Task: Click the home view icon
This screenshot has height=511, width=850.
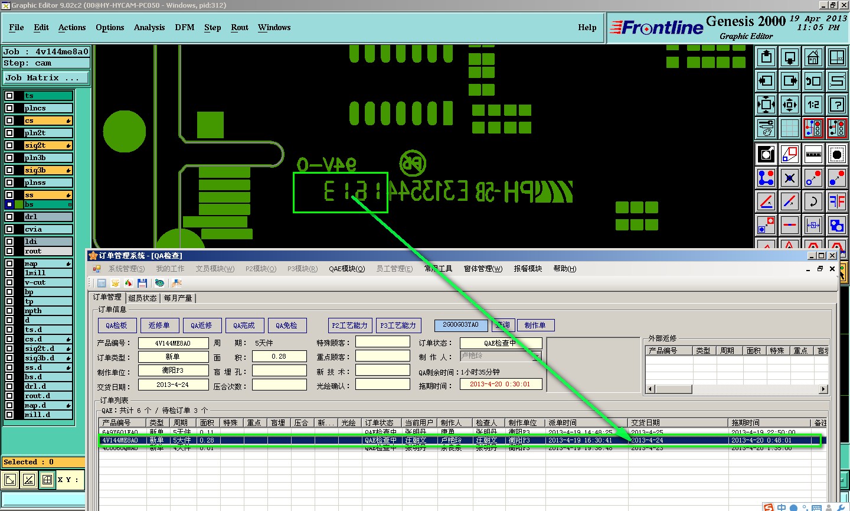Action: click(x=813, y=57)
